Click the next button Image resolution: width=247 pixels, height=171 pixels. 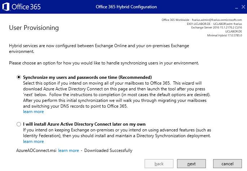click(191, 164)
